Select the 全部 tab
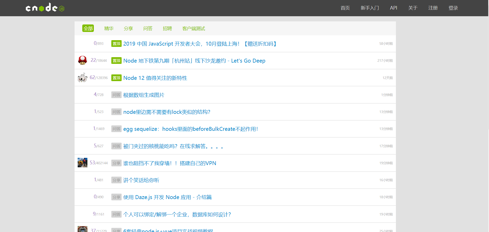The image size is (489, 232). tap(88, 28)
